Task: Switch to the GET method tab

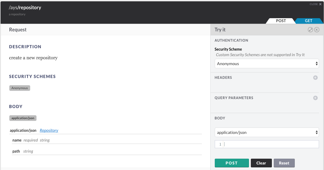Action: point(308,21)
